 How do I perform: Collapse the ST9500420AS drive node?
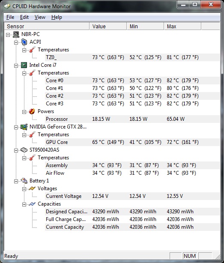16,150
